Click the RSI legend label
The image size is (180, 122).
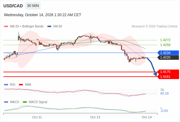tap(13, 85)
